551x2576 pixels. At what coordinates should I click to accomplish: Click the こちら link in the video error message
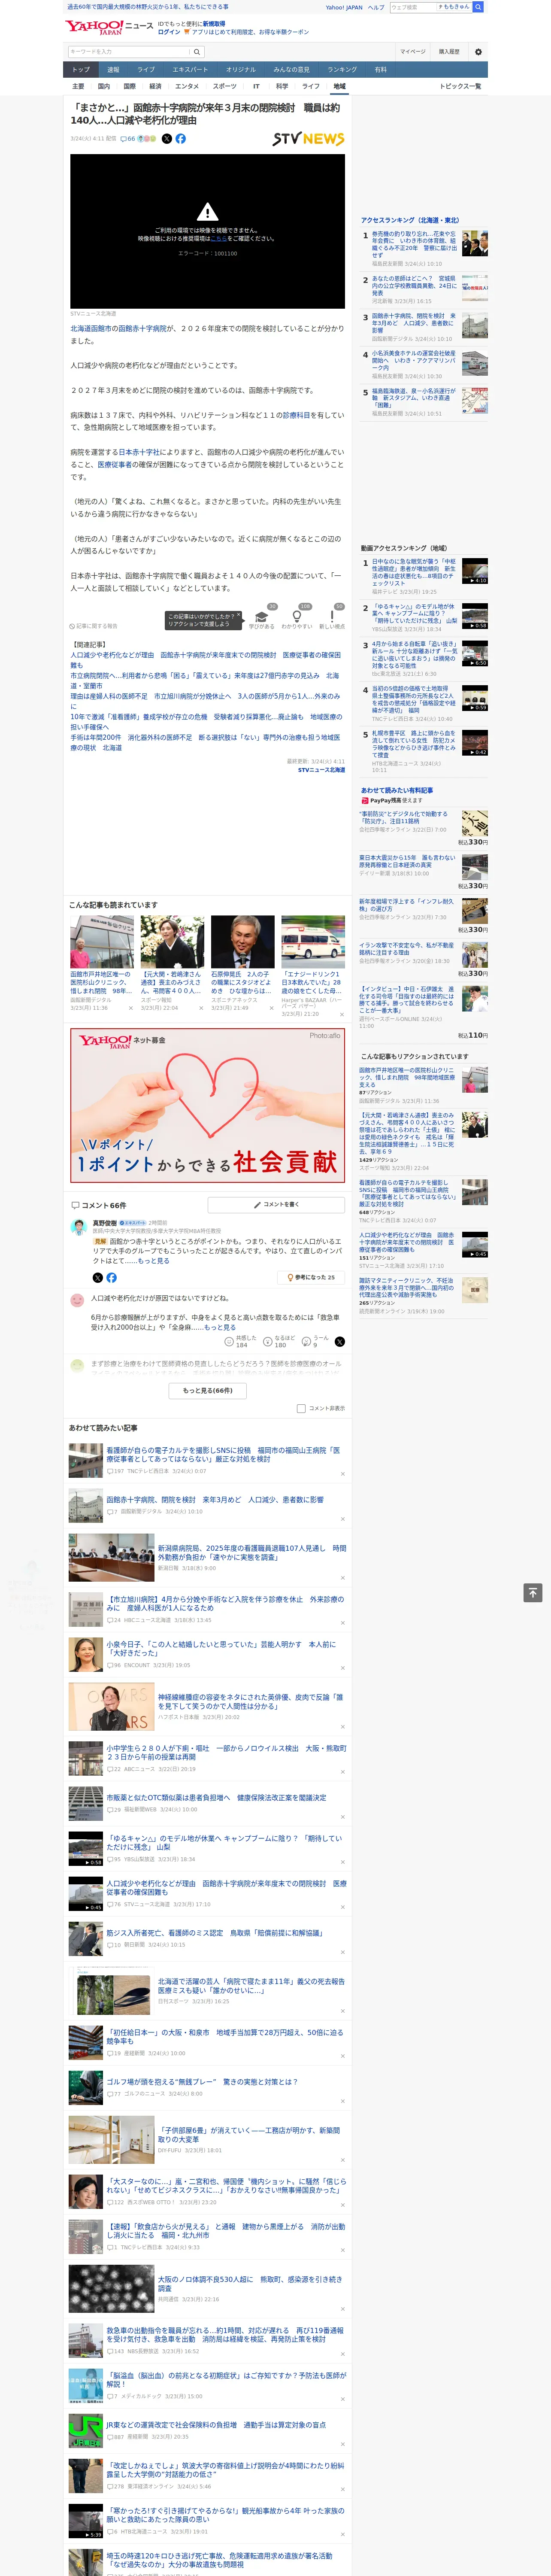tap(219, 239)
